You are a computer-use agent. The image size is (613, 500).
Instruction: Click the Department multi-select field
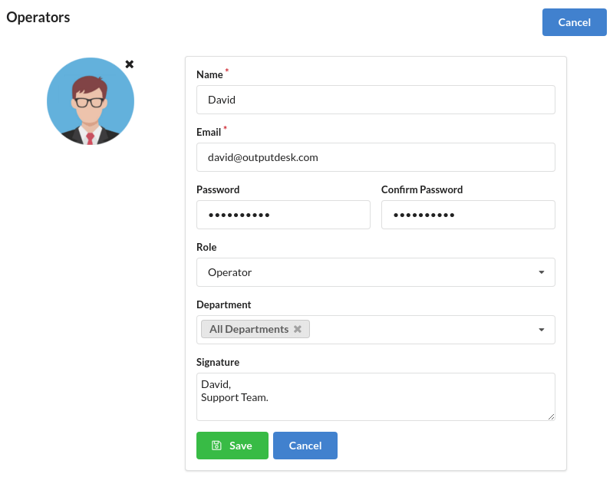pos(376,330)
